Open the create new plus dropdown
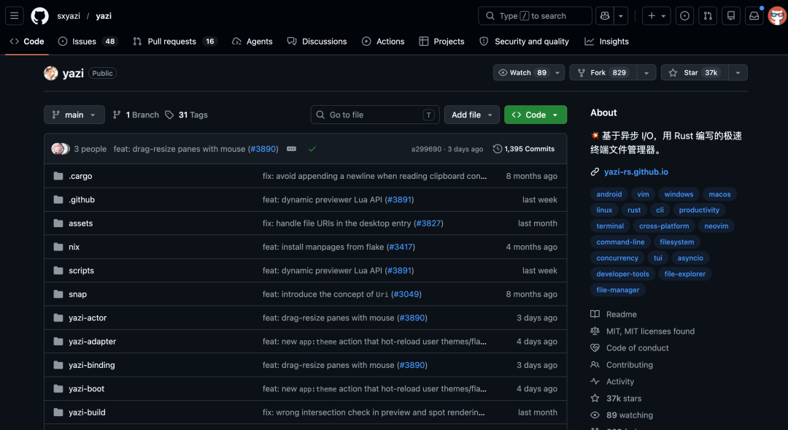The image size is (788, 430). point(656,15)
